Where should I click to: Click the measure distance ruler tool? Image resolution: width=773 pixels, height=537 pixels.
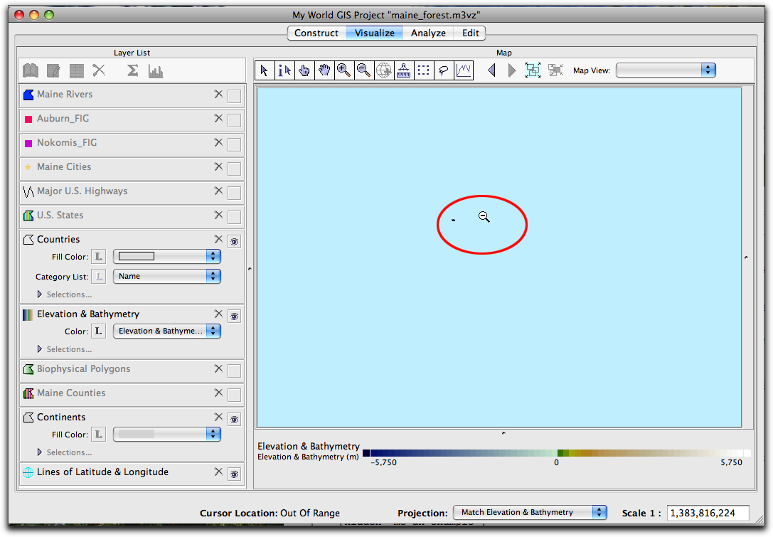click(404, 70)
